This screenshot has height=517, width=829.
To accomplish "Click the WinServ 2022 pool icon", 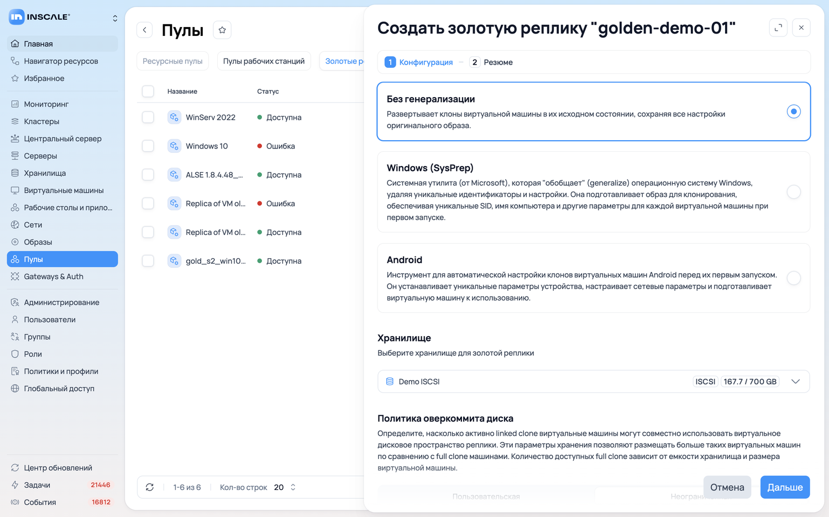I will tap(174, 117).
